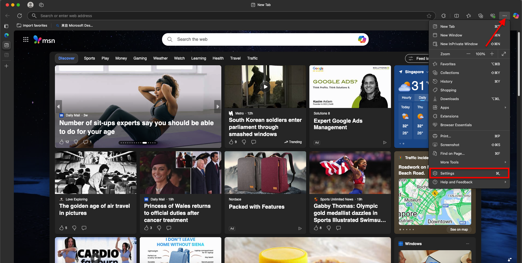522x263 pixels.
Task: Open History from menu
Action: point(469,81)
